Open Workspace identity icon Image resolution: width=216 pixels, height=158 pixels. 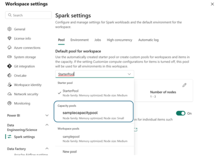click(9, 85)
